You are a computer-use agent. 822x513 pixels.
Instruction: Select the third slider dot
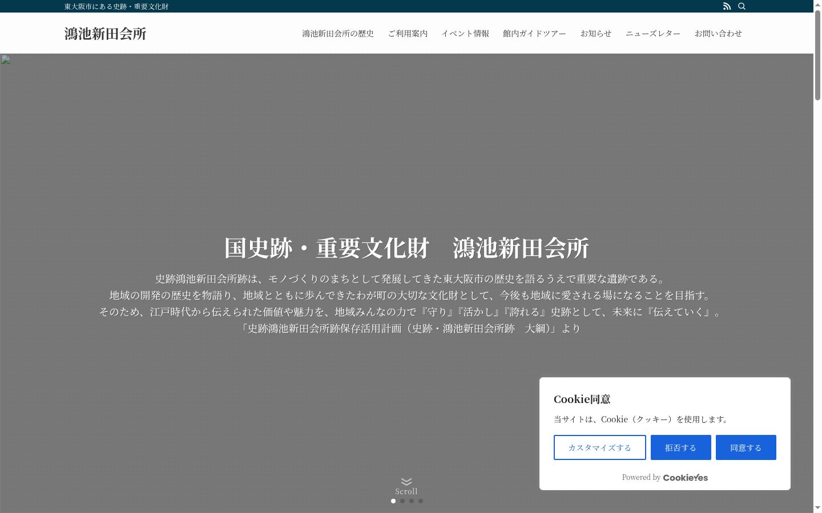412,501
